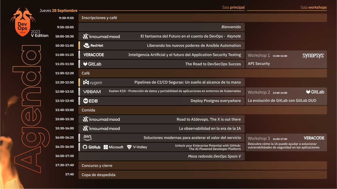The image size is (337, 189).
Task: Open Inteligencia Artificial Application Security Testing talk
Action: (185, 55)
